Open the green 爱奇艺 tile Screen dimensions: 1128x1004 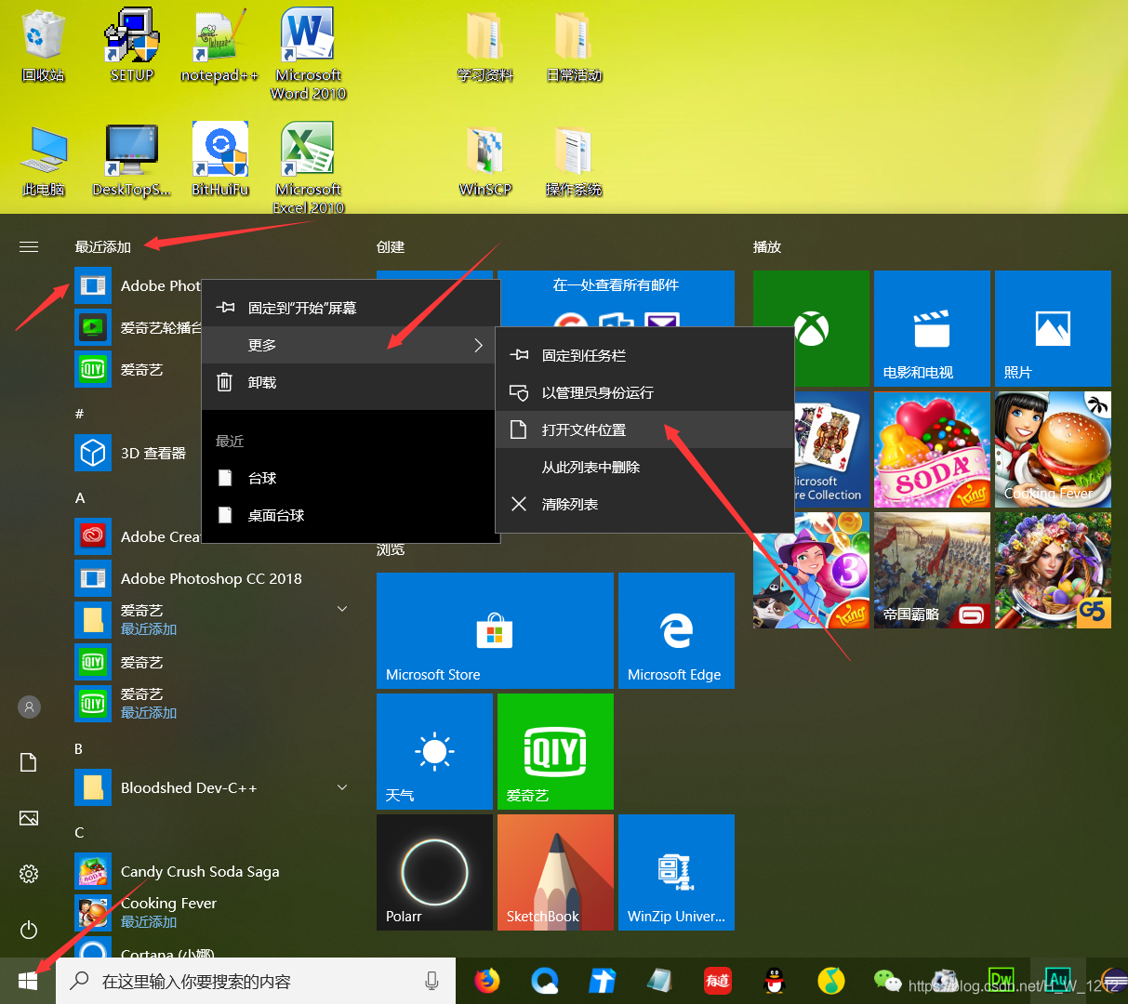click(555, 751)
